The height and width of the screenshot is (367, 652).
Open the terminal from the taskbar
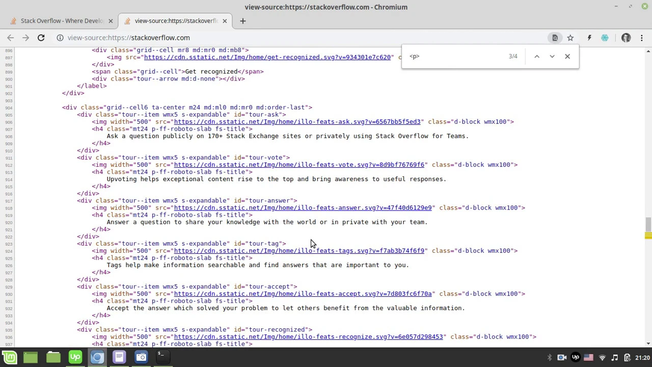[162, 357]
